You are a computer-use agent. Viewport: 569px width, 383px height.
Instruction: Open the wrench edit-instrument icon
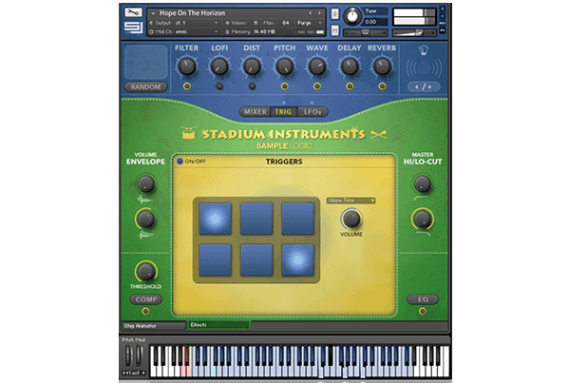coord(133,12)
